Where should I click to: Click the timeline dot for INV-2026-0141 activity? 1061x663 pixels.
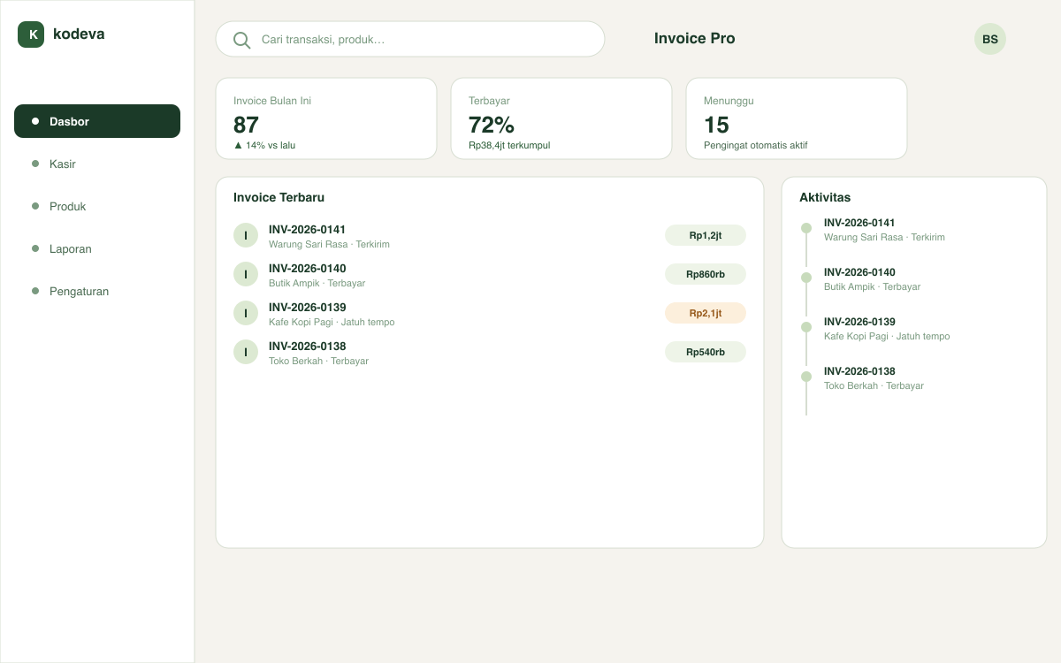(x=806, y=228)
